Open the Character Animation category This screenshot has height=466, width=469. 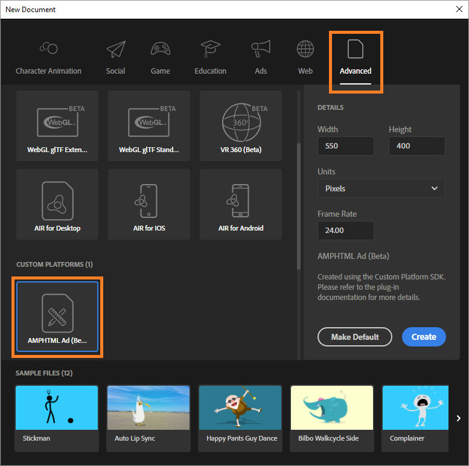click(x=48, y=59)
